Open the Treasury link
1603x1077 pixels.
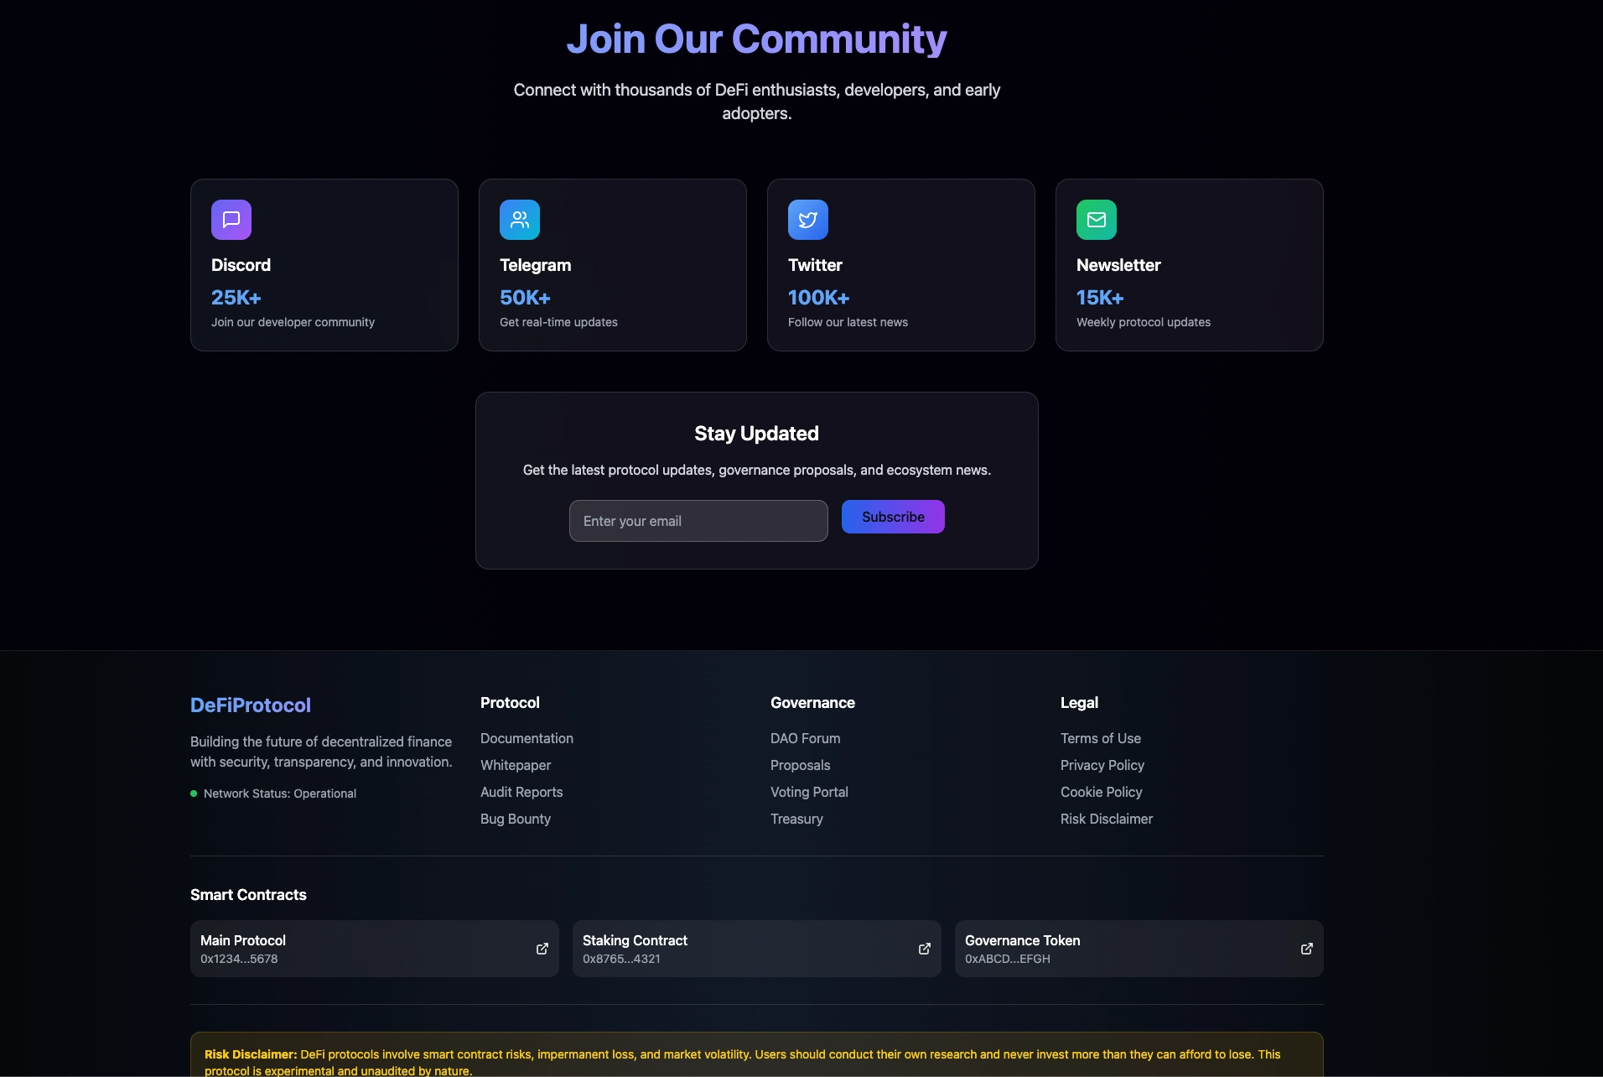[x=796, y=819]
